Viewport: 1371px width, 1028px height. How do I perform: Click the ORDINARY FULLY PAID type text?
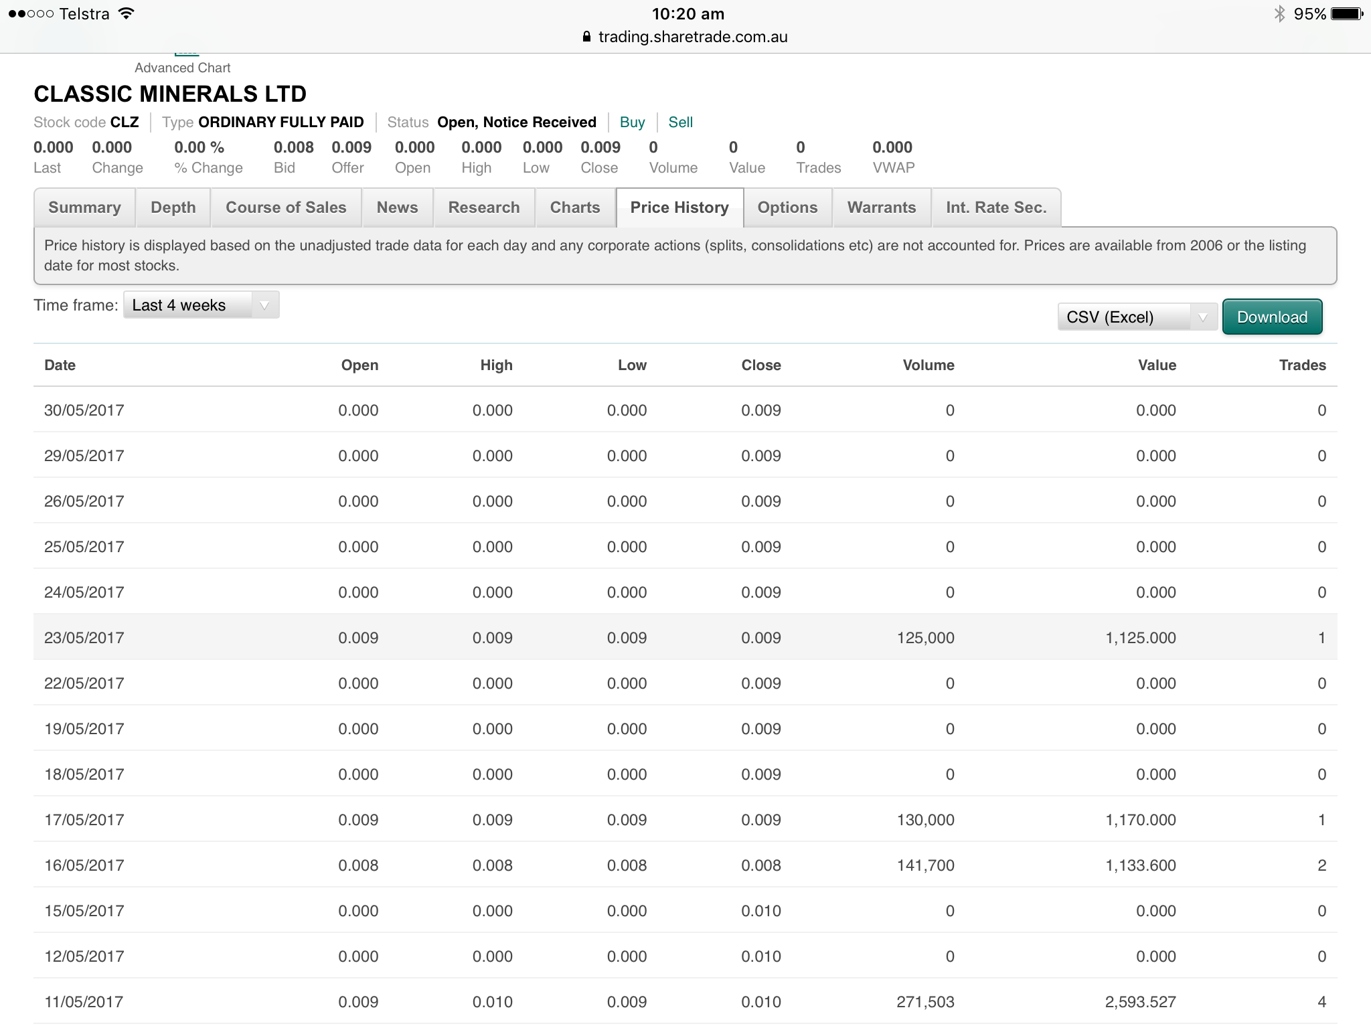[281, 122]
